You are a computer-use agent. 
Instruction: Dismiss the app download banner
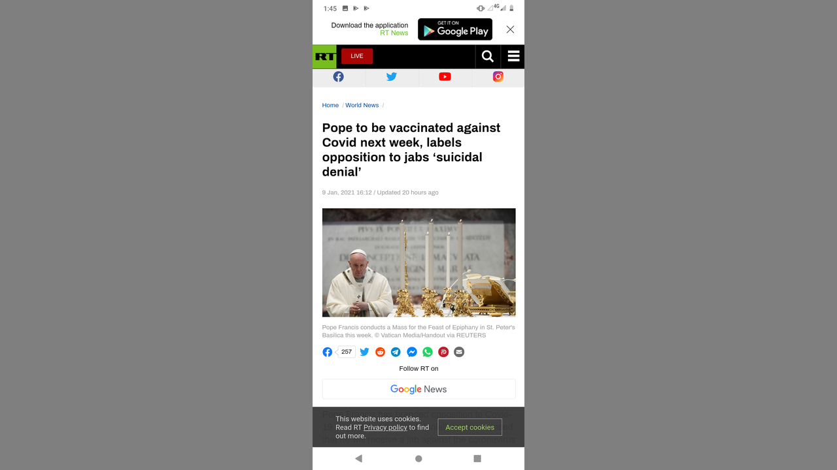point(511,29)
